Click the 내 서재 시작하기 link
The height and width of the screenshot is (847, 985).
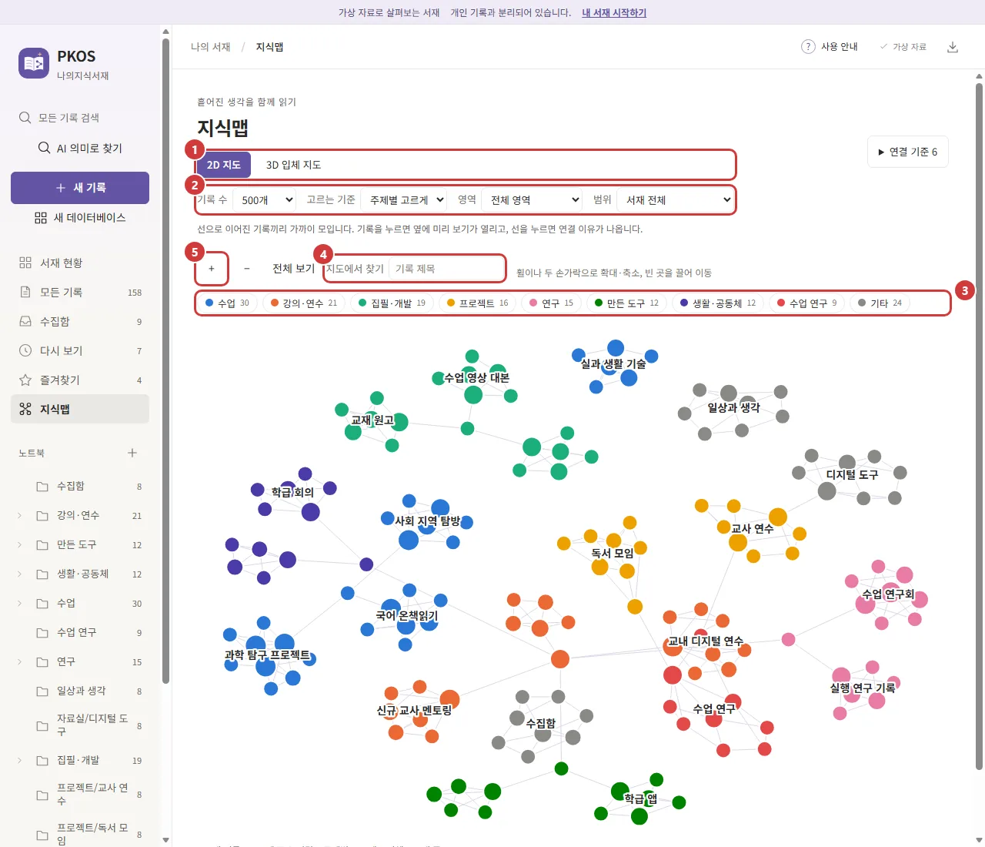click(x=614, y=12)
